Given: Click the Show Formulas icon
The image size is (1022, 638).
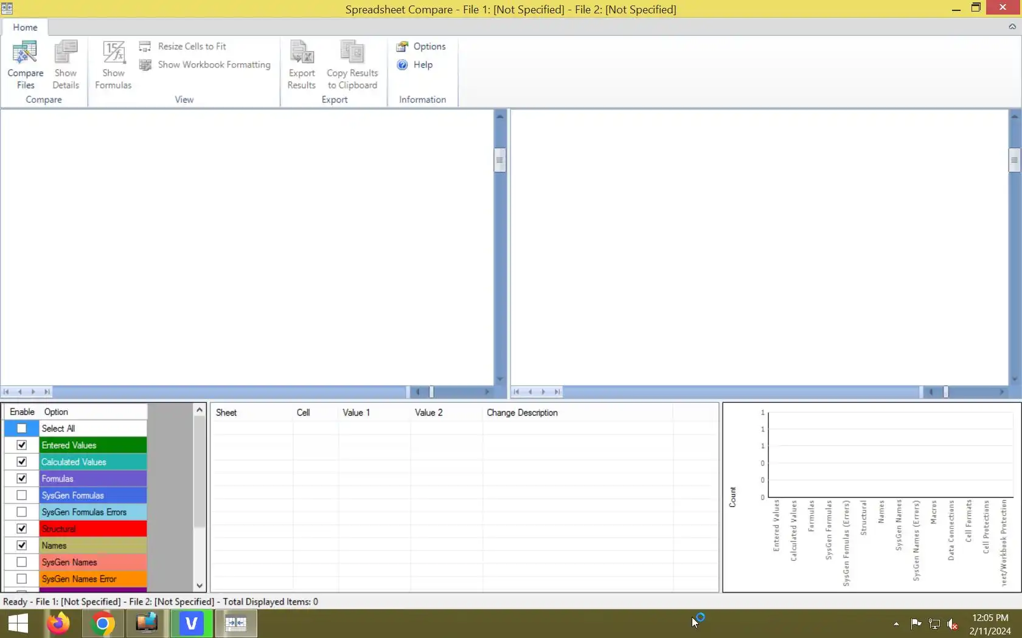Looking at the screenshot, I should click(x=113, y=53).
